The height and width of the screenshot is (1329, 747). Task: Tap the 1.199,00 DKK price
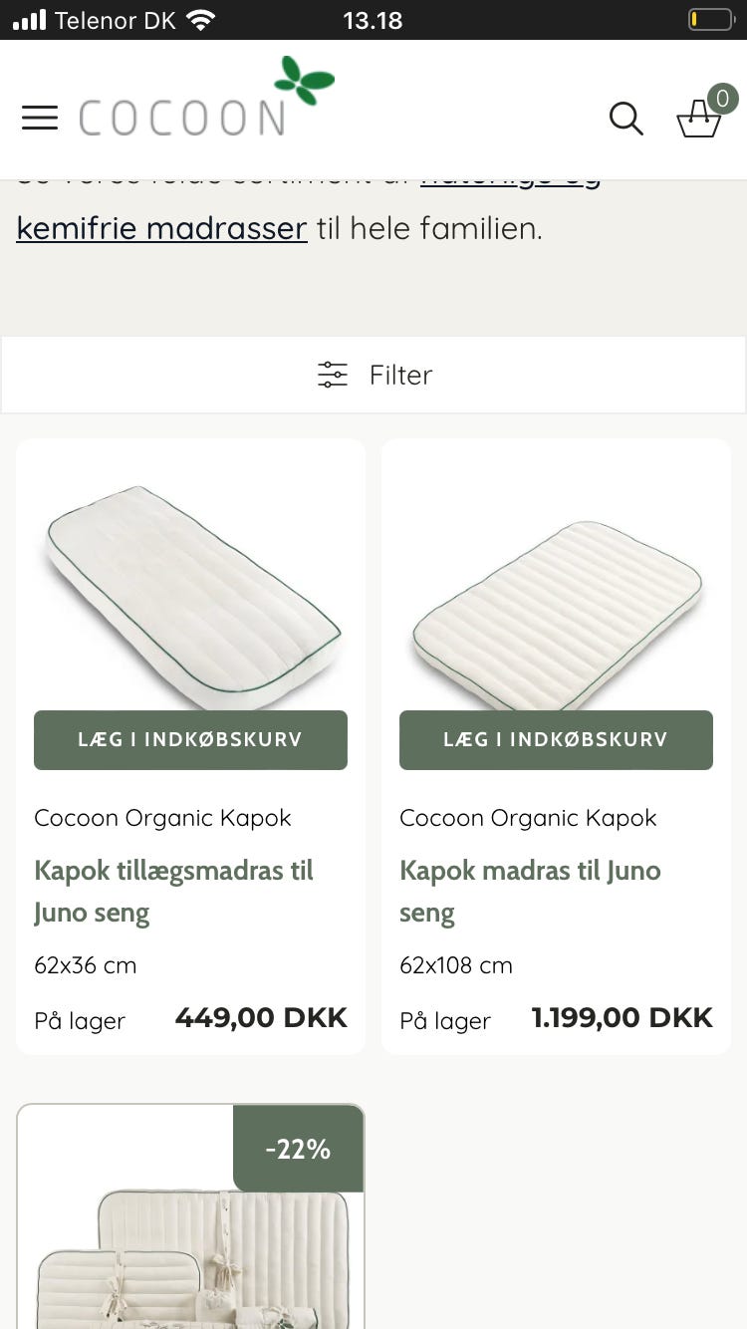pyautogui.click(x=622, y=1017)
